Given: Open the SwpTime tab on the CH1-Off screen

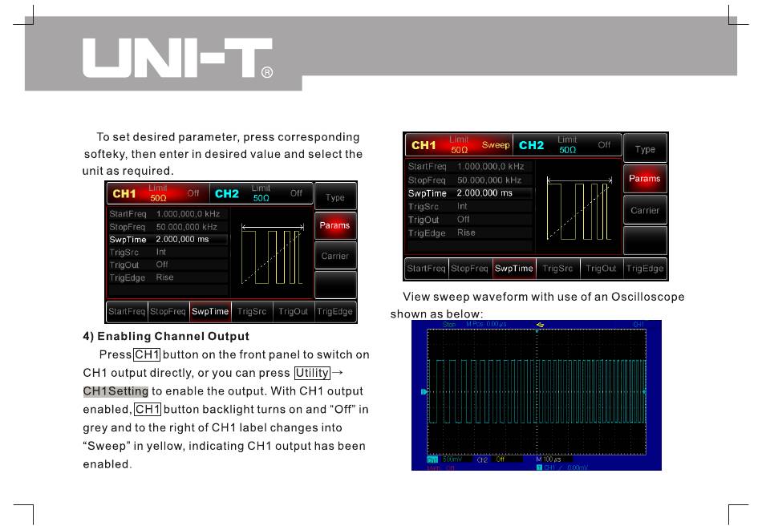Looking at the screenshot, I should coord(210,311).
